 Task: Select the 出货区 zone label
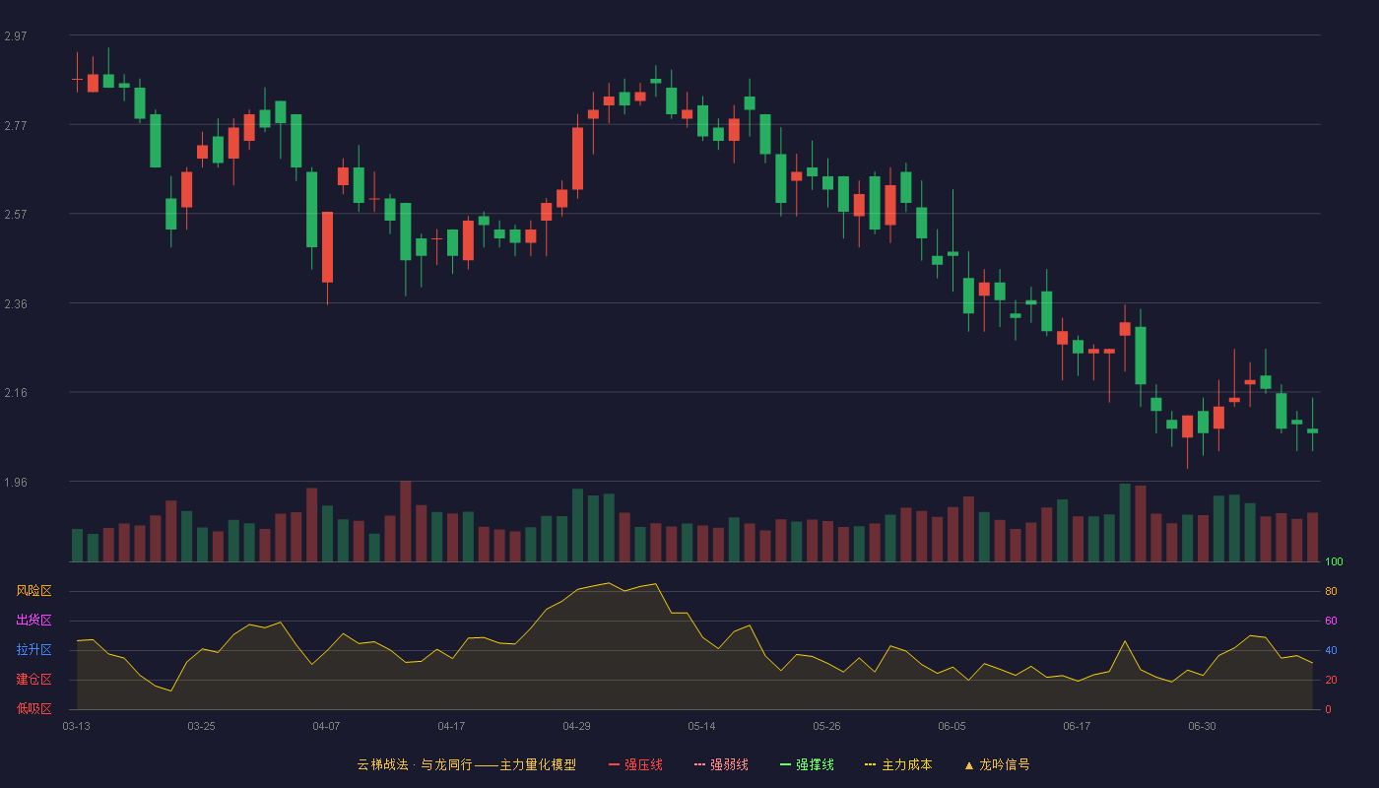pyautogui.click(x=33, y=621)
